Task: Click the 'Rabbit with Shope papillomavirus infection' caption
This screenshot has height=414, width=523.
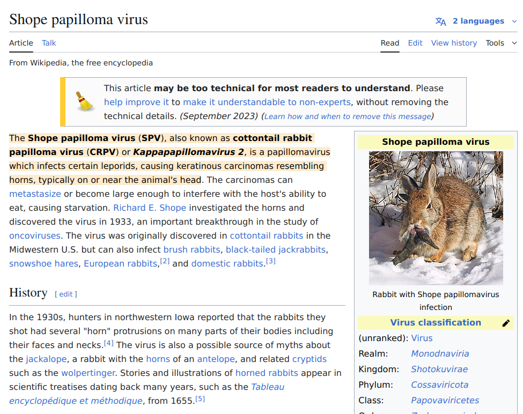Action: coord(436,301)
